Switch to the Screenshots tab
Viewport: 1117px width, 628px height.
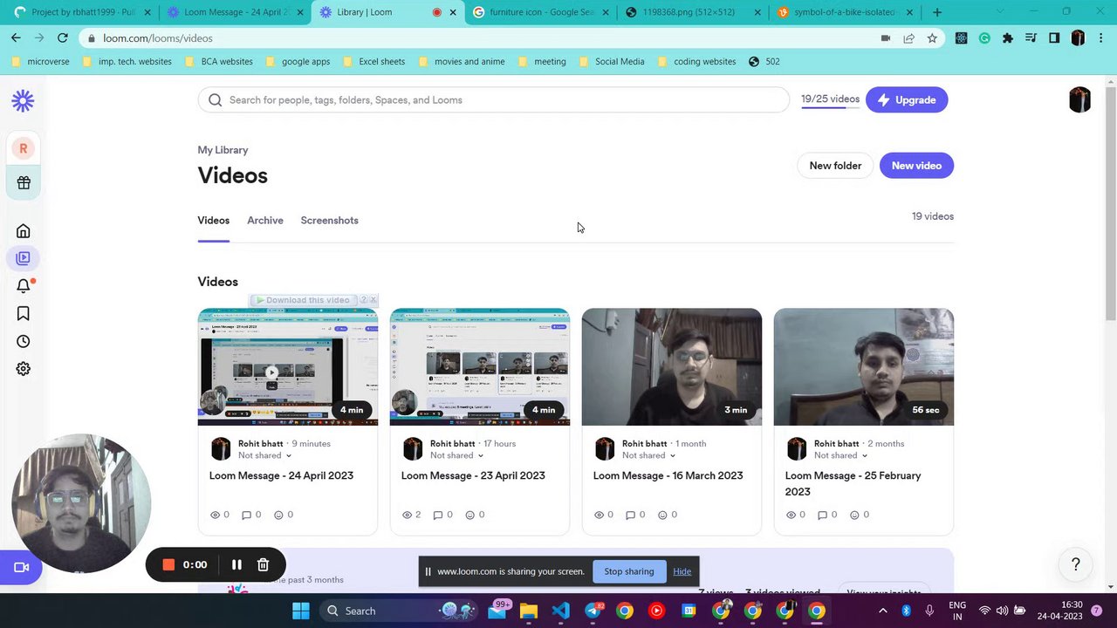[x=329, y=221]
